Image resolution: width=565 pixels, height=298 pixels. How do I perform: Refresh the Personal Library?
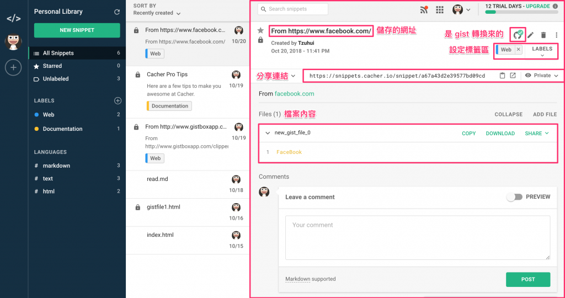click(117, 12)
